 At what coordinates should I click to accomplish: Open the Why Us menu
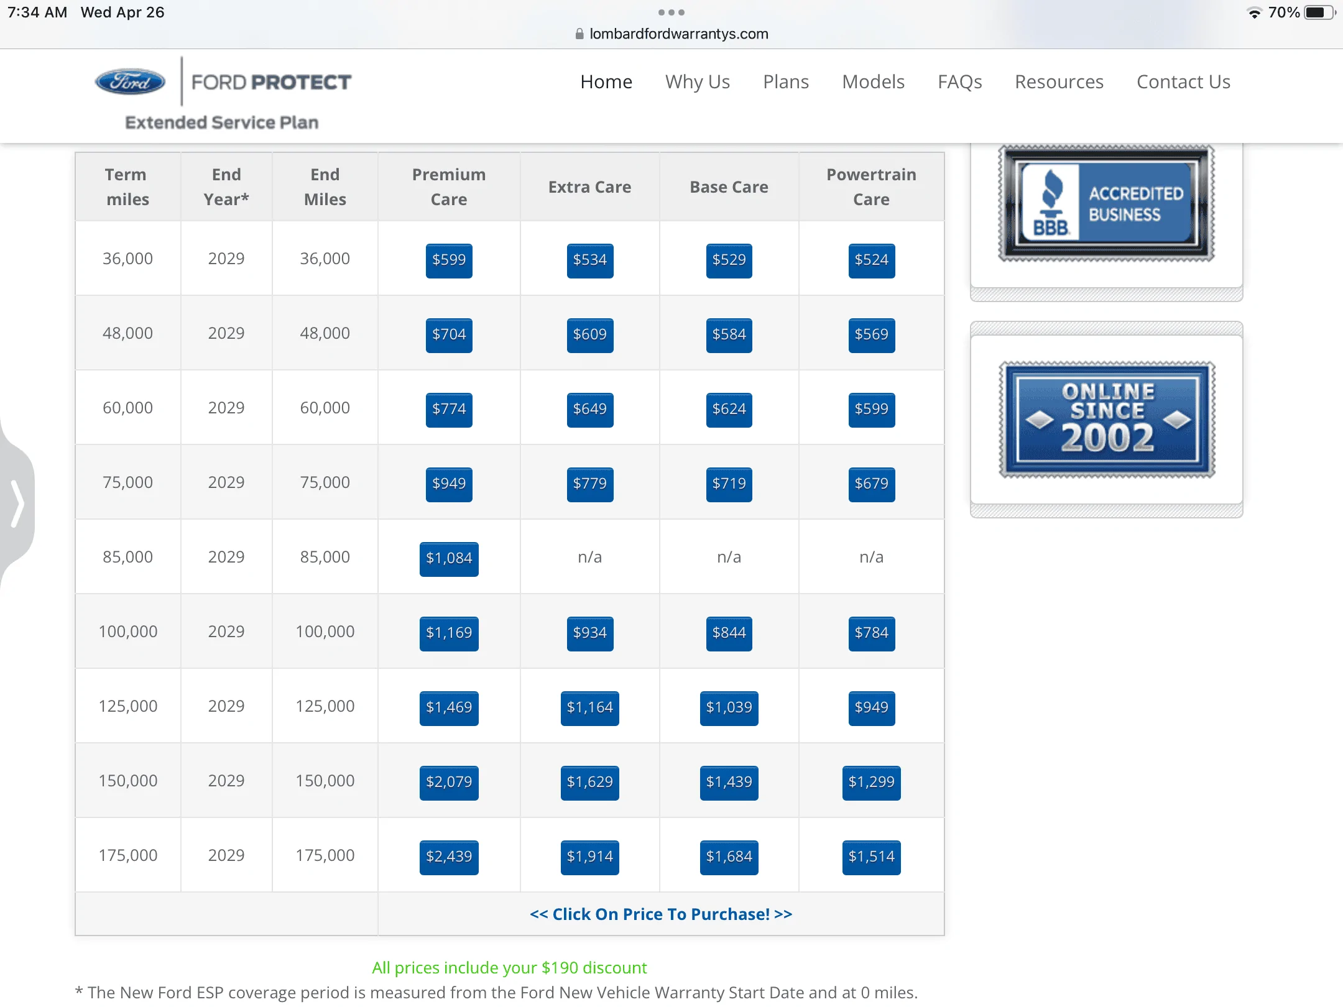[698, 81]
